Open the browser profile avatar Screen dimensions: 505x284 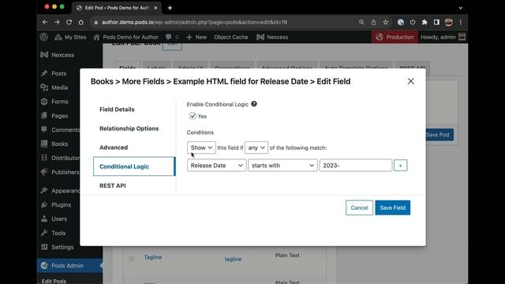point(449,22)
